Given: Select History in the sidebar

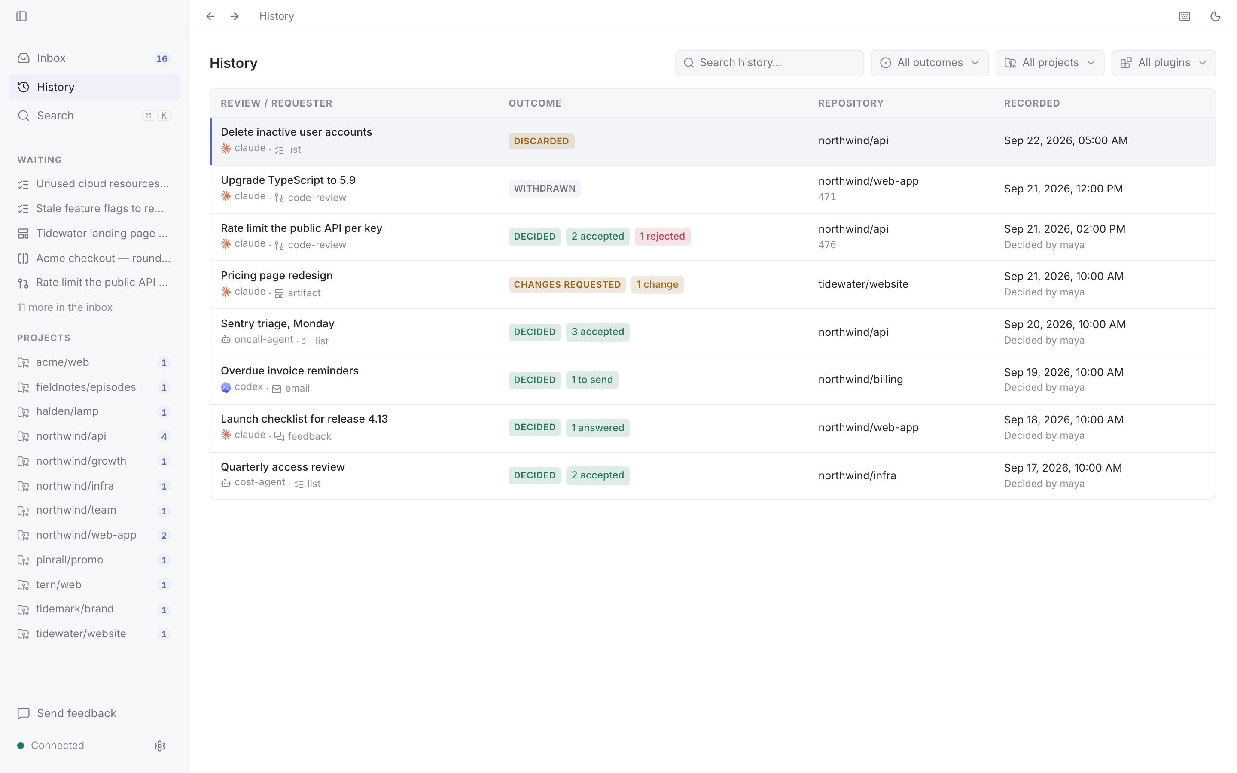Looking at the screenshot, I should pyautogui.click(x=94, y=88).
